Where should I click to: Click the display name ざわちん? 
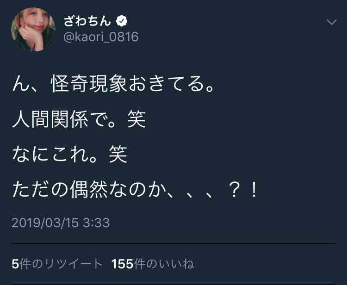87,21
